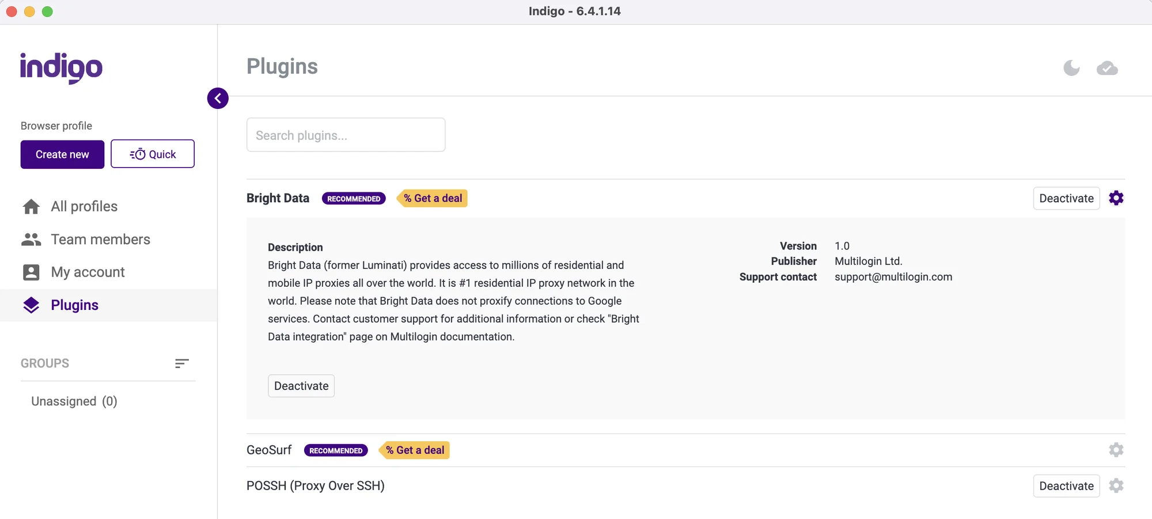The width and height of the screenshot is (1152, 519).
Task: Click GeoSurf RECOMMENDED badge
Action: click(x=336, y=450)
